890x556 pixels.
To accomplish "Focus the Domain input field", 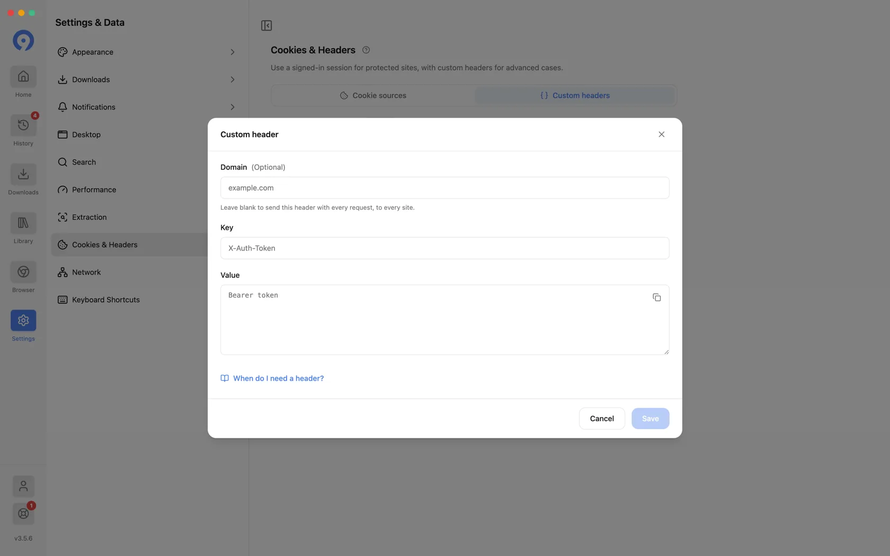I will click(x=445, y=188).
